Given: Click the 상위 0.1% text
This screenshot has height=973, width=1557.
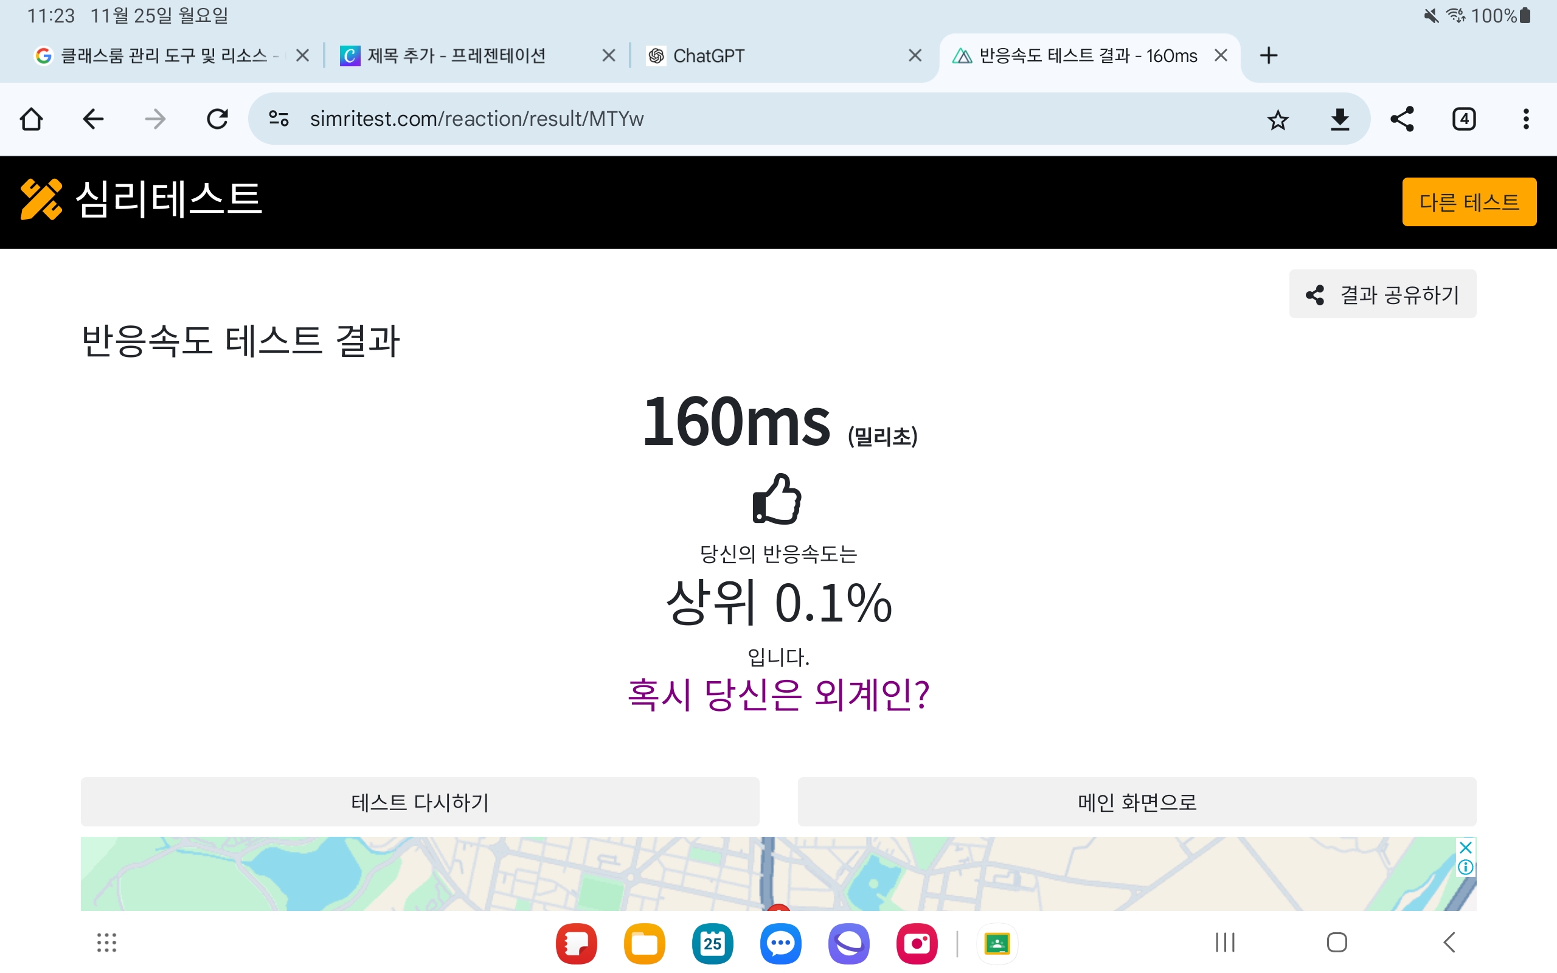Looking at the screenshot, I should coord(778,603).
